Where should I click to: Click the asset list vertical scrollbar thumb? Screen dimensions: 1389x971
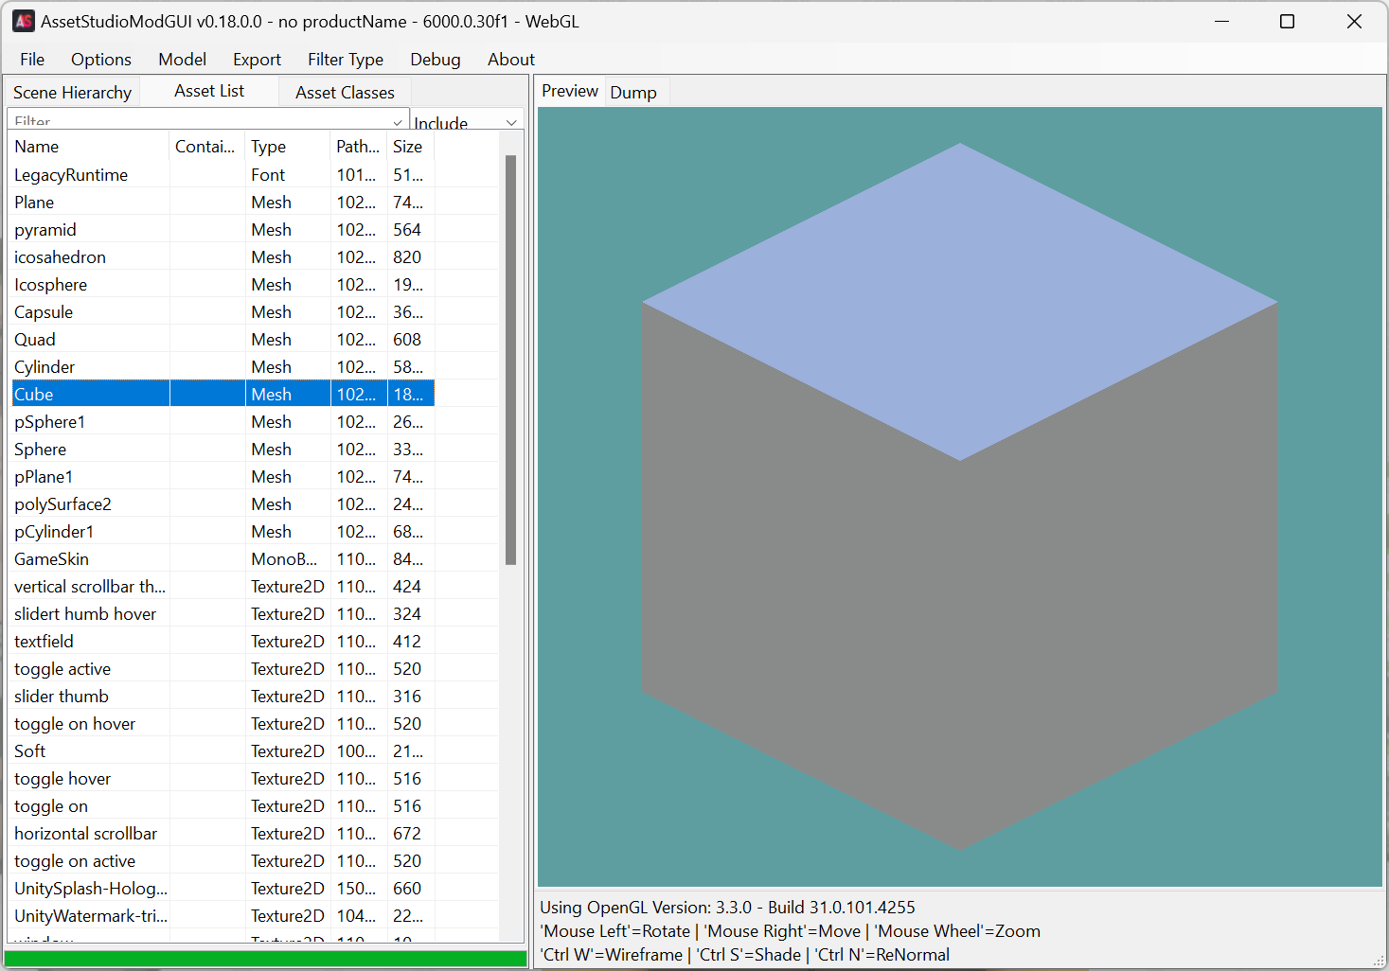pyautogui.click(x=511, y=360)
